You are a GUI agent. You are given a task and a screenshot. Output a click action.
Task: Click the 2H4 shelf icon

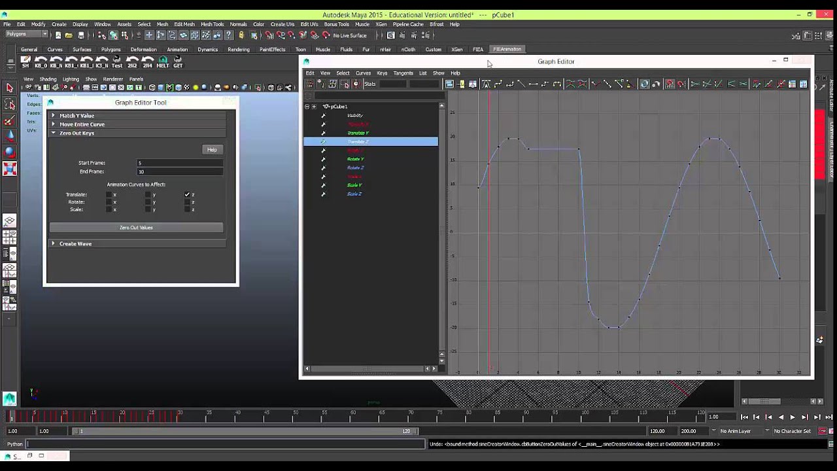tap(148, 62)
